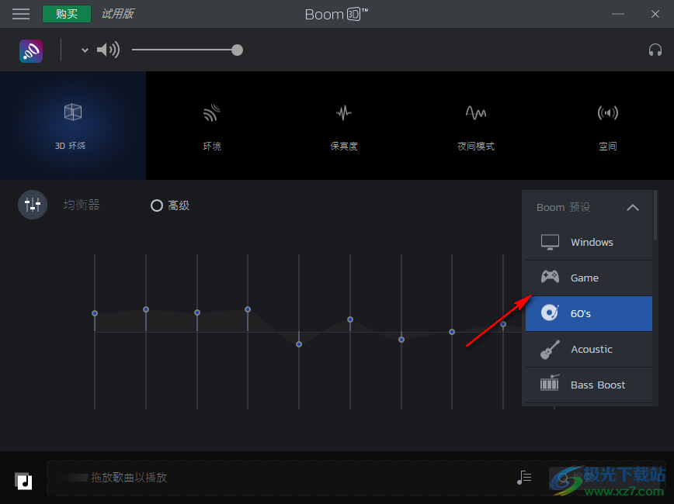The image size is (674, 504).
Task: Click the 均衡器 equalizer label
Action: [x=82, y=205]
